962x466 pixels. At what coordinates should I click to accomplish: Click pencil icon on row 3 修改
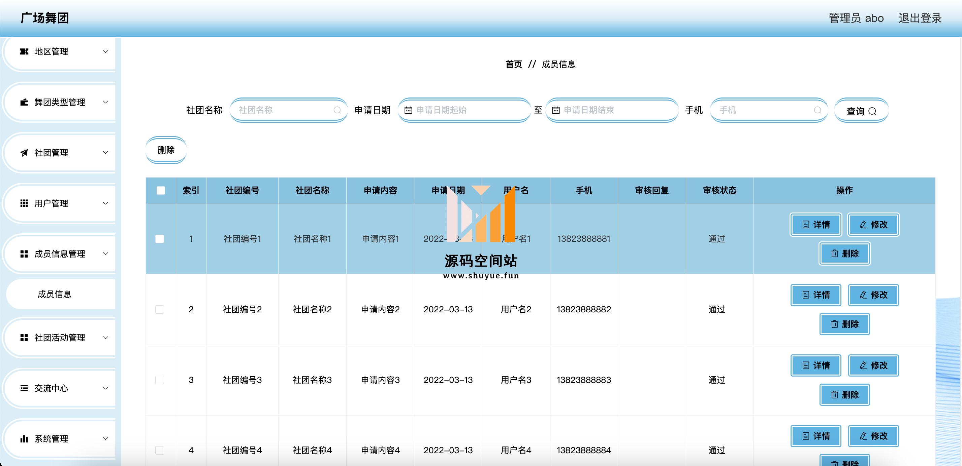863,365
